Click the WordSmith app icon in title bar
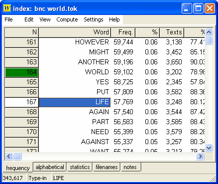 point(7,8)
